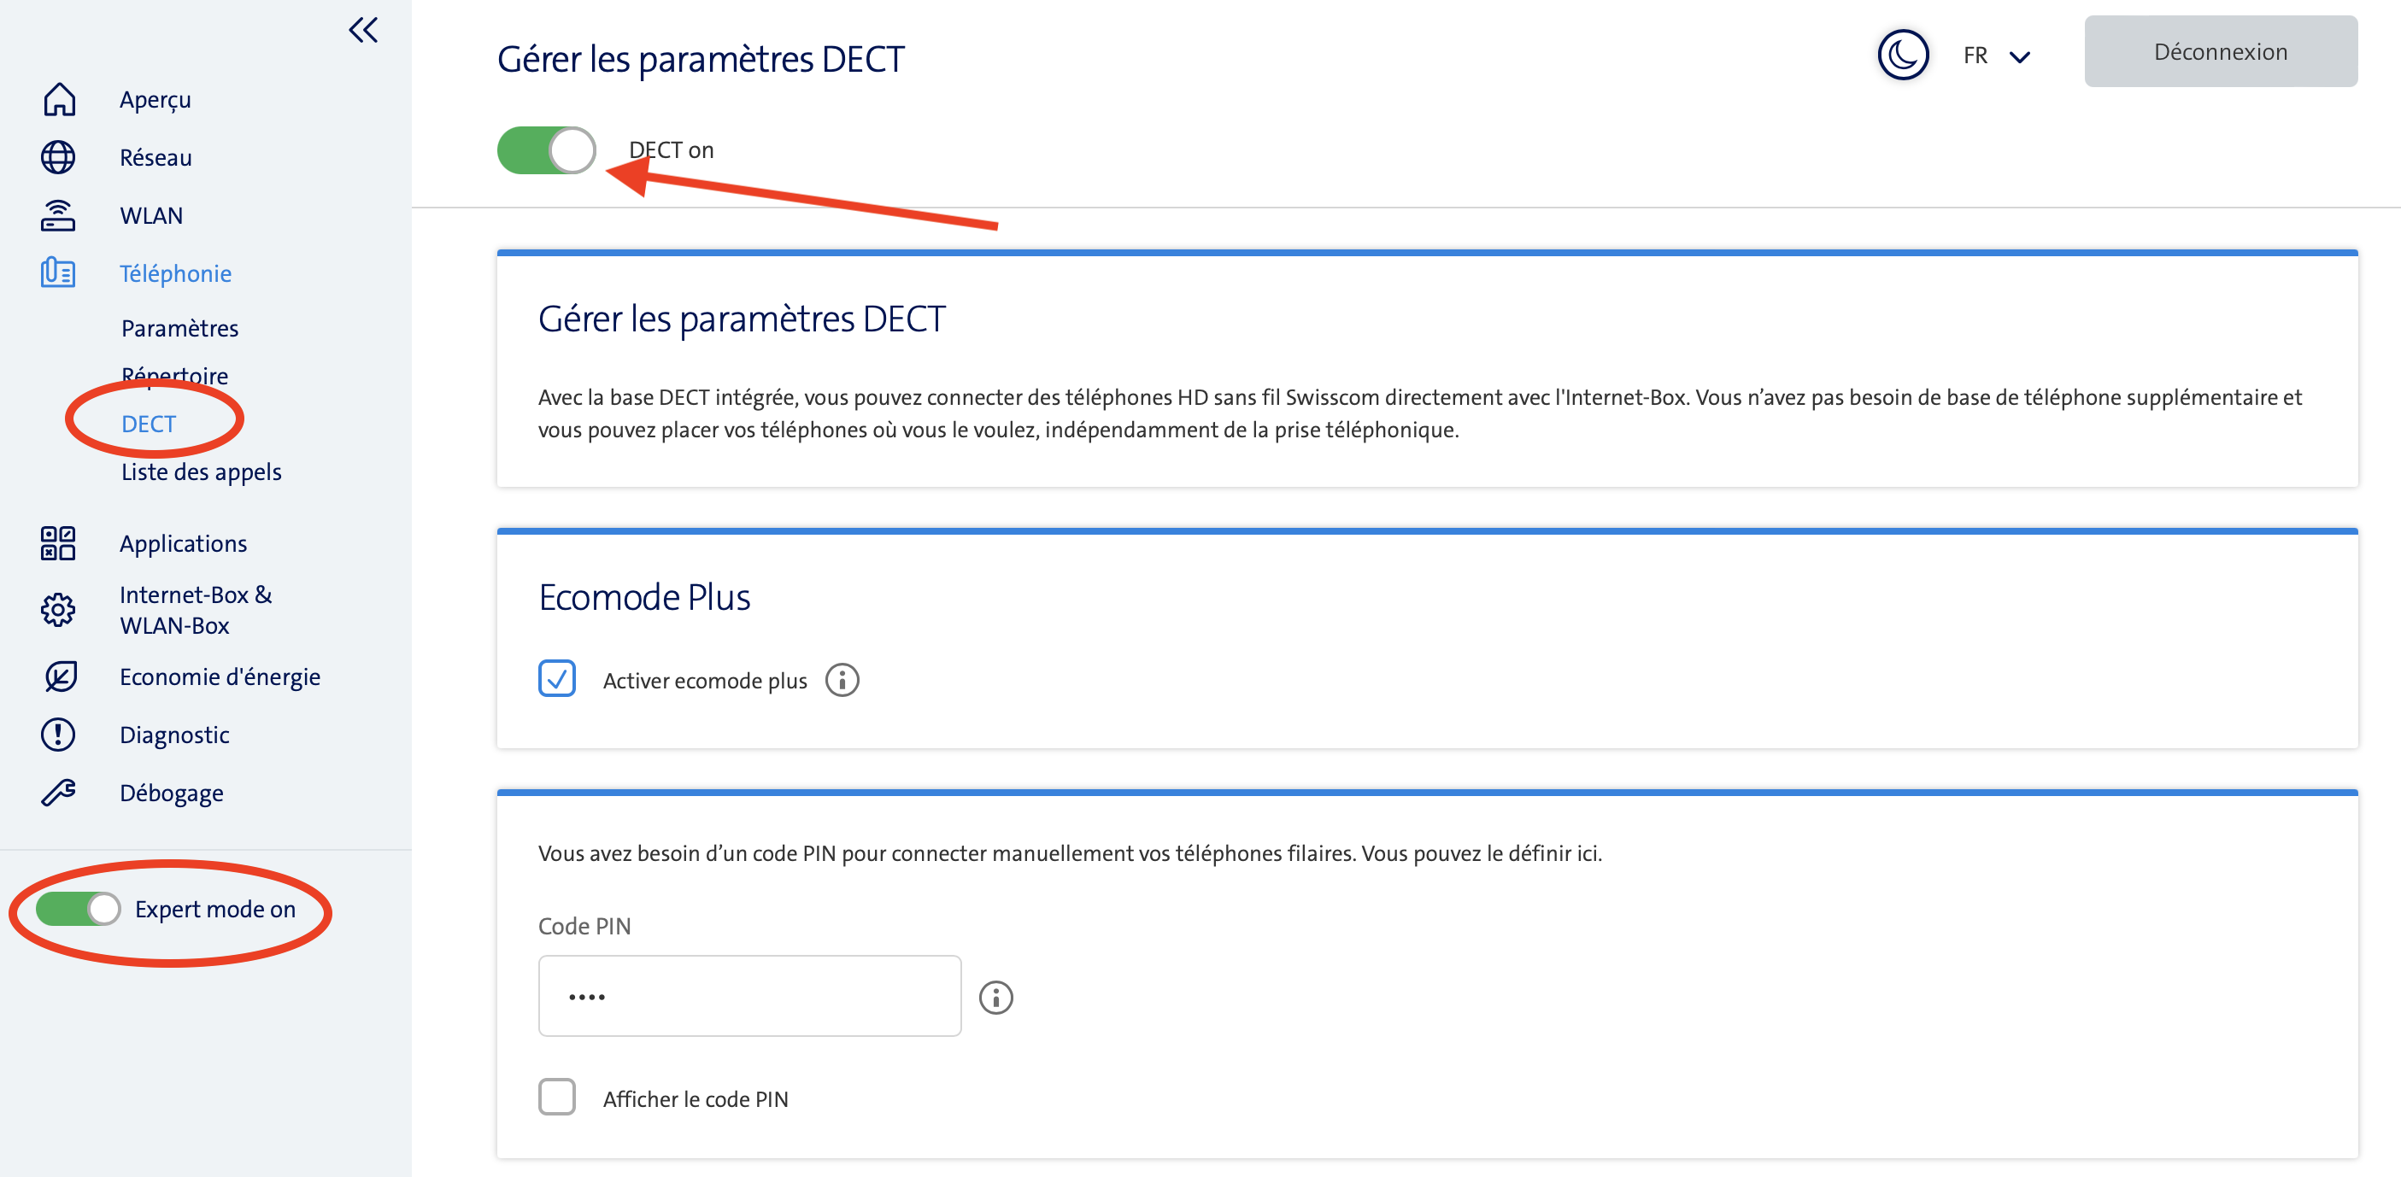Click the Aperçu home icon

(x=59, y=100)
